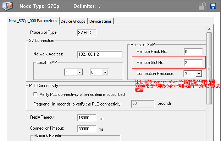Viewport: 221px width, 141px height.
Task: Click the S7Cp node type icon
Action: (7, 6)
